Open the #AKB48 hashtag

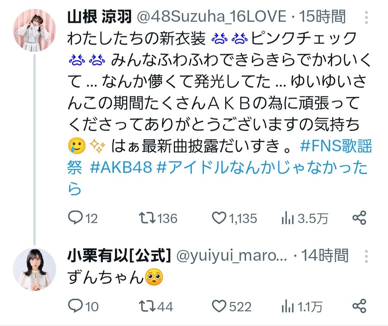[x=121, y=167]
